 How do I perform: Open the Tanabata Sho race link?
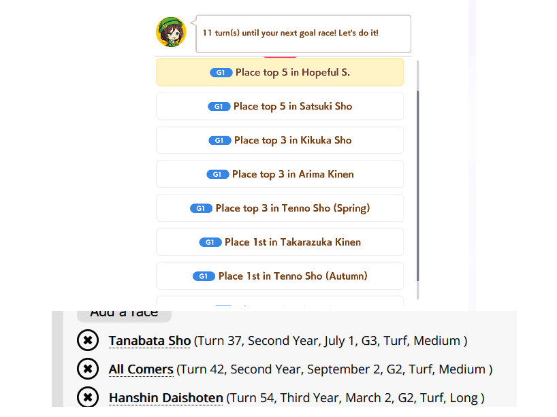tap(150, 341)
